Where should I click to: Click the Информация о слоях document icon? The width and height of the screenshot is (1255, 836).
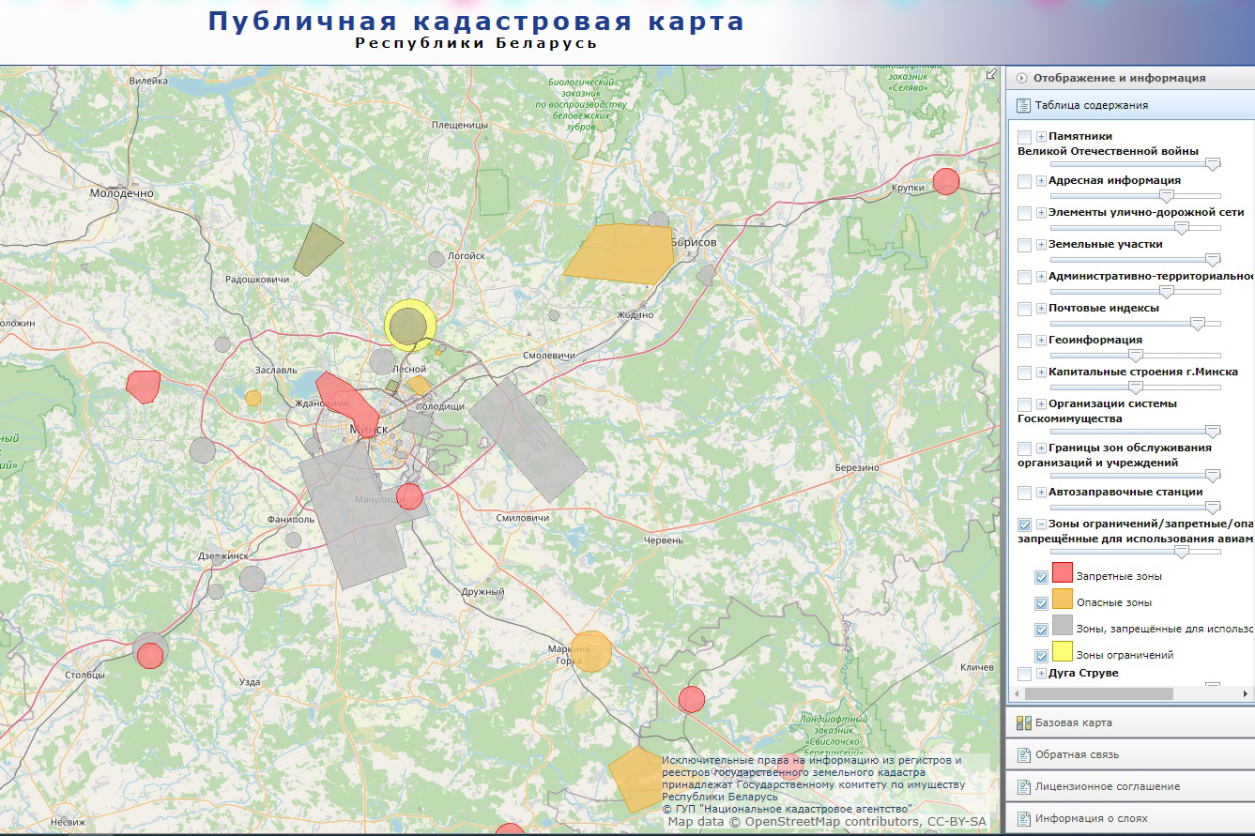(x=1023, y=818)
